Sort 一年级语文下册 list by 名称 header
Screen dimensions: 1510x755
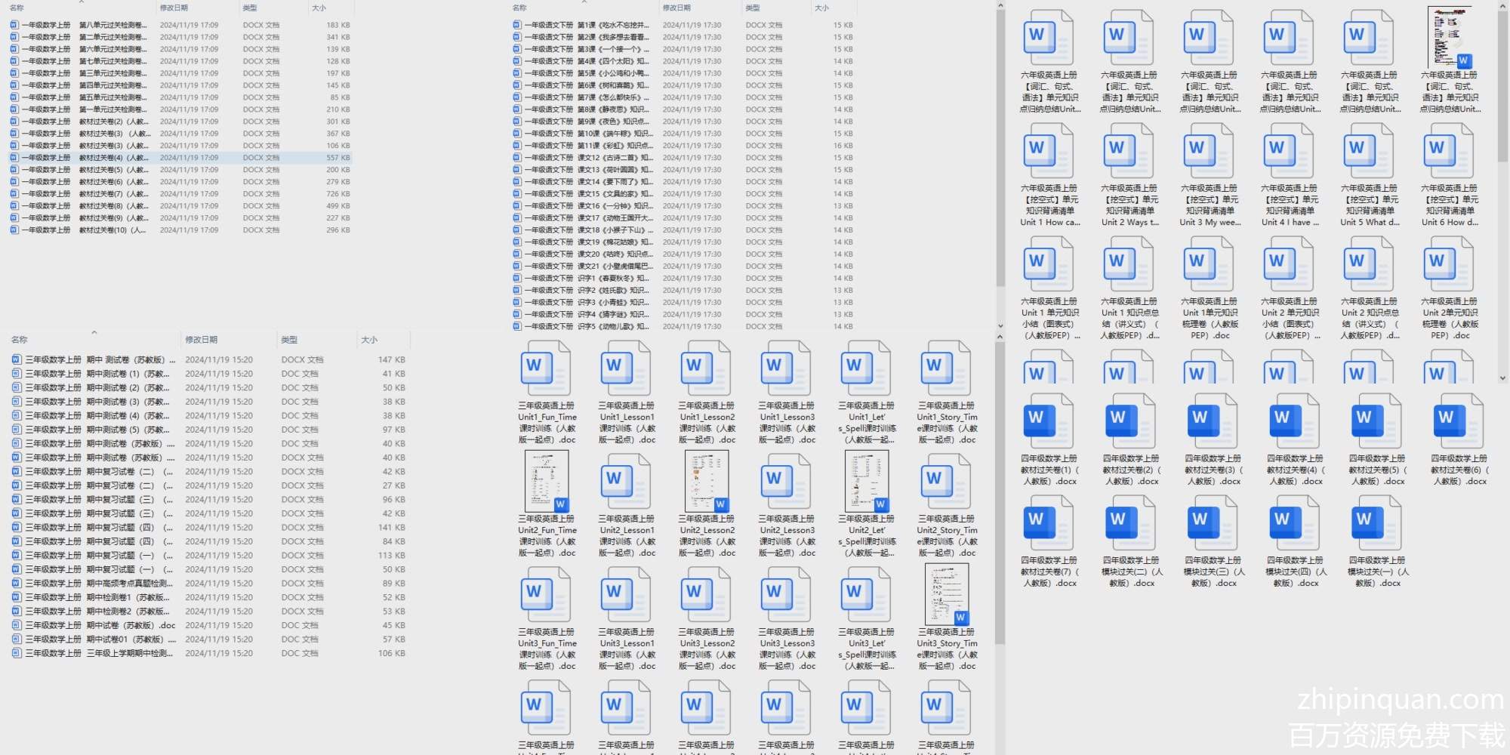(519, 8)
